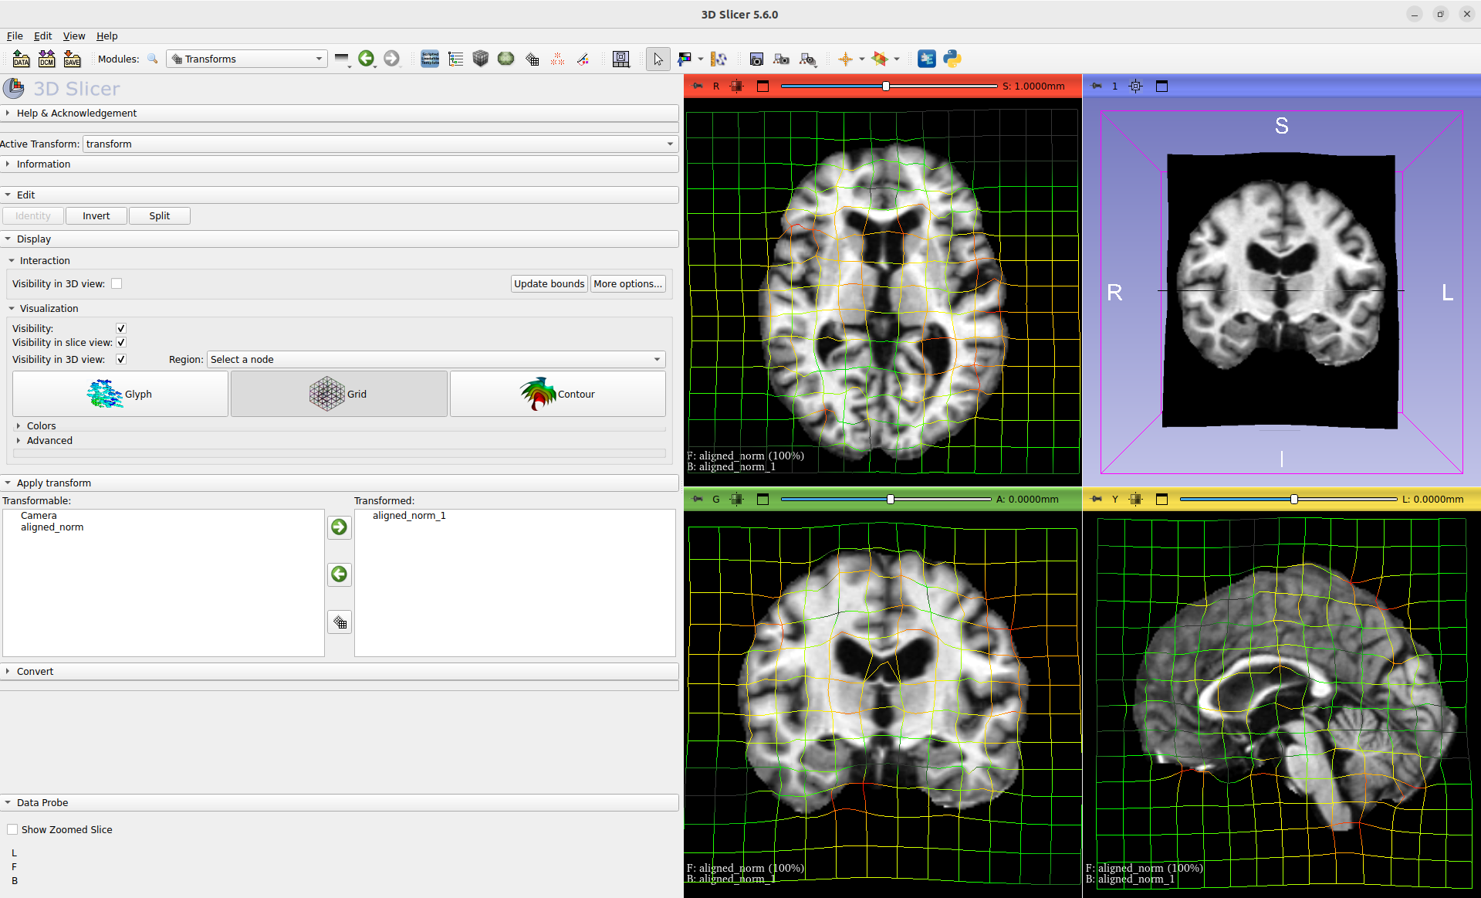The width and height of the screenshot is (1481, 898).
Task: Open the Region Select a node dropdown
Action: tap(436, 359)
